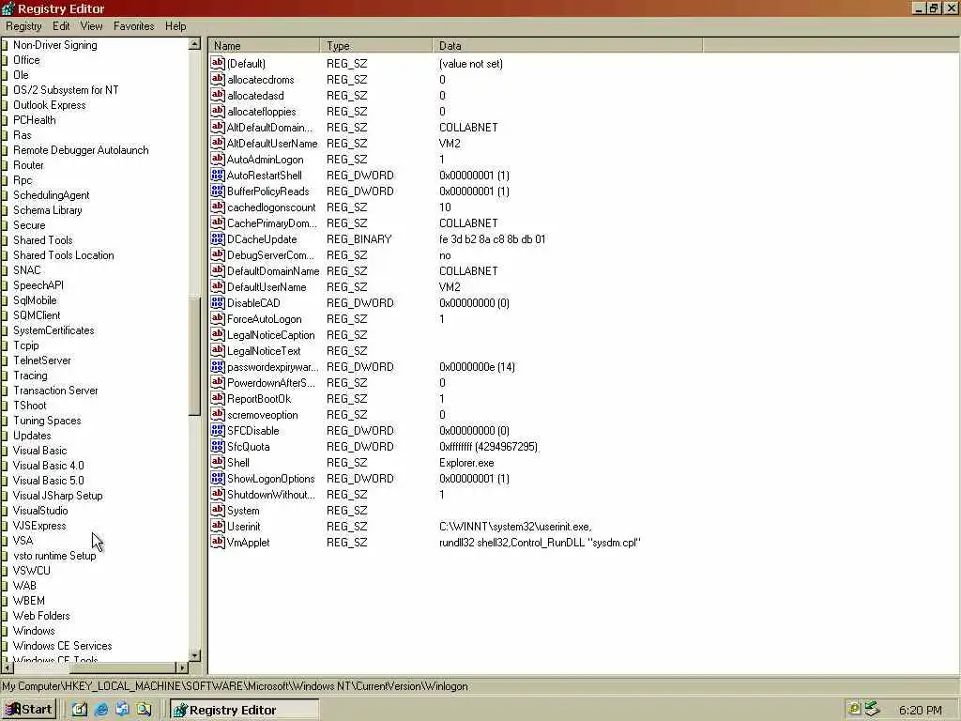
Task: Click the Explorer.exe data cell
Action: pyautogui.click(x=466, y=463)
